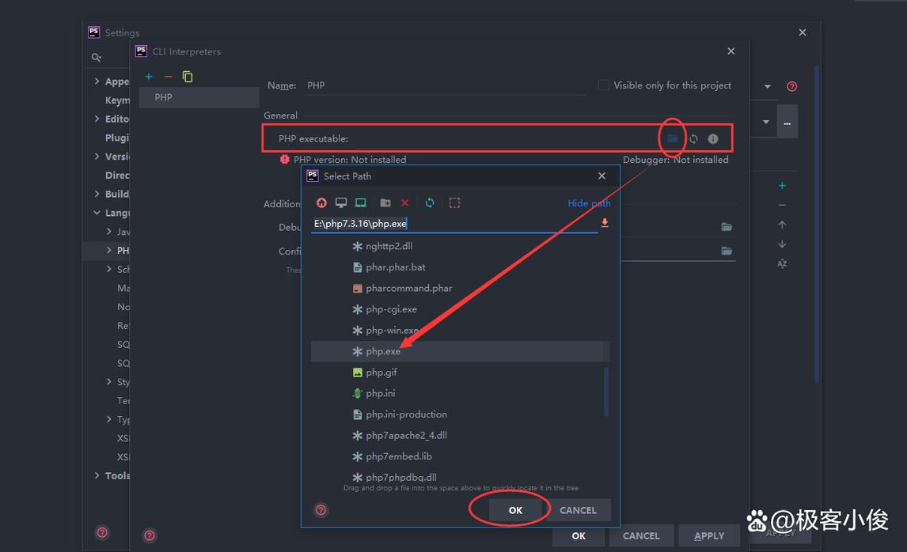Confirm selection with the OK button
The width and height of the screenshot is (907, 552).
(x=514, y=510)
